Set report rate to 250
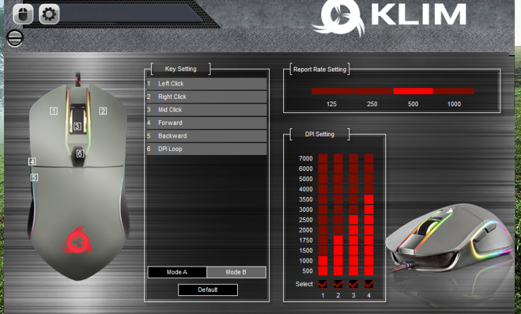The image size is (521, 314). click(372, 91)
